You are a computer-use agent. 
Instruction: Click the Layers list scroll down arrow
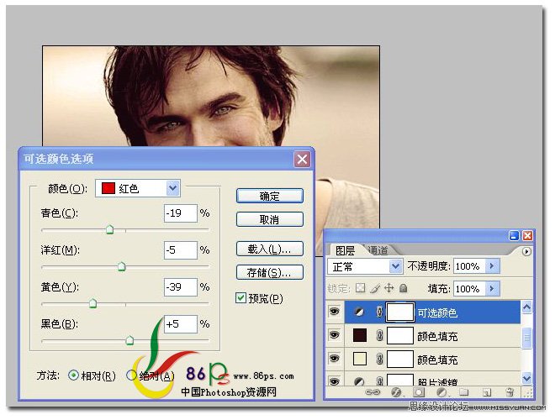tap(526, 378)
